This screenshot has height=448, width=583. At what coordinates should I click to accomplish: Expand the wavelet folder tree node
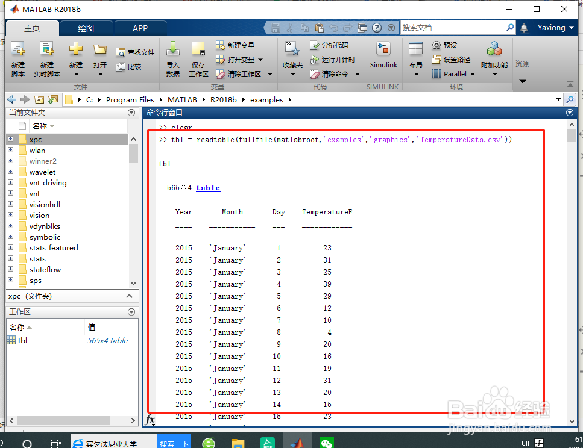10,171
